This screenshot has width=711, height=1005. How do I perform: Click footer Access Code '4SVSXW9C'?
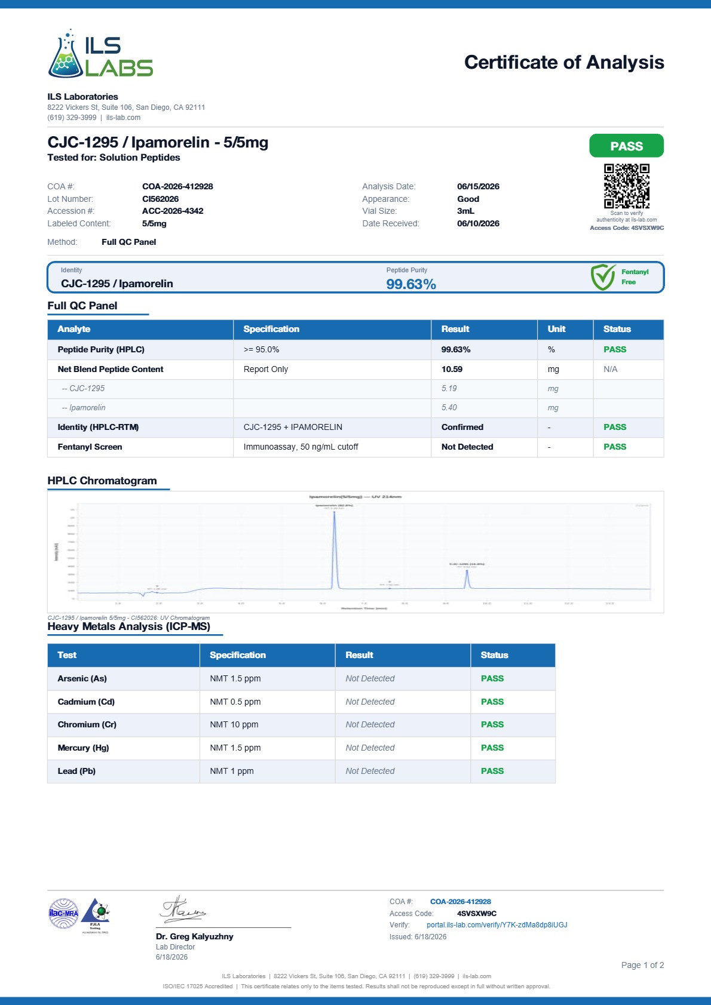pos(477,914)
